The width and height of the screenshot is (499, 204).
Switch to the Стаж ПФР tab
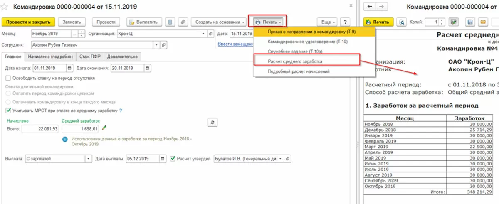pyautogui.click(x=89, y=57)
